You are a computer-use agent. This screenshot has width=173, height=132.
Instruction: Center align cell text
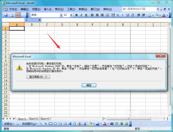point(97,15)
